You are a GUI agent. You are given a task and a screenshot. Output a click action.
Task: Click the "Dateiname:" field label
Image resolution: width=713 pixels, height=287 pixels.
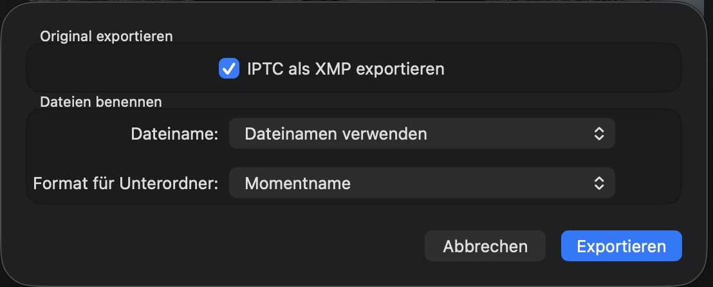[175, 134]
